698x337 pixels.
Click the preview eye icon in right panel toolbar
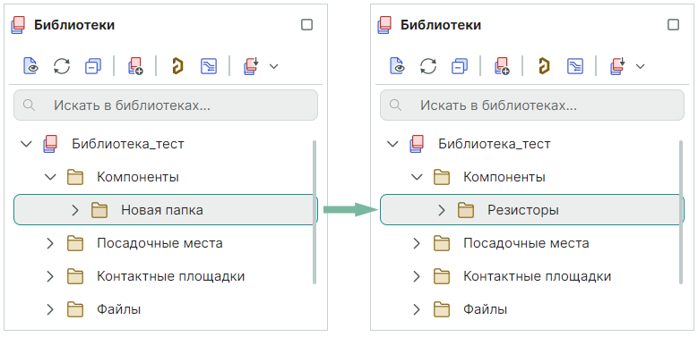(x=398, y=66)
